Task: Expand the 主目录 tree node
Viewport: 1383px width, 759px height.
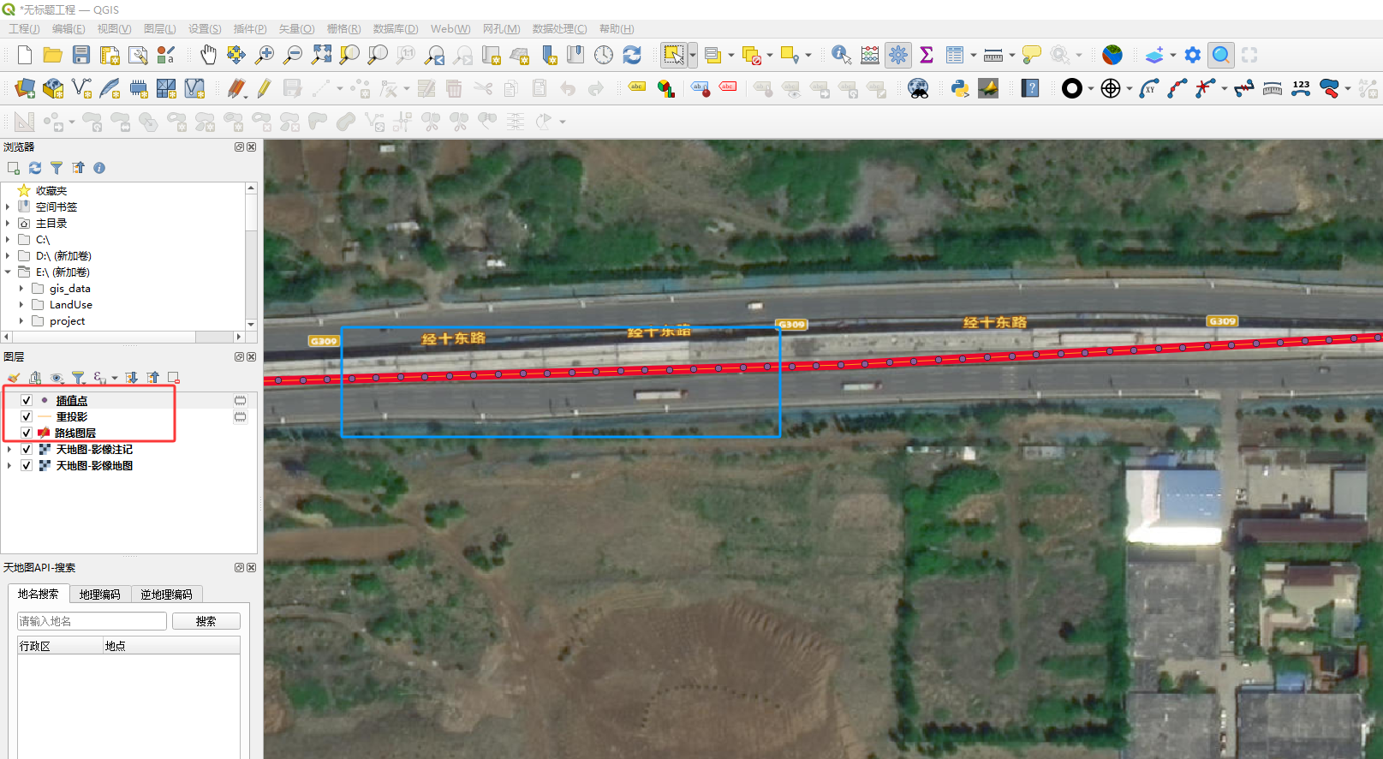Action: click(8, 223)
